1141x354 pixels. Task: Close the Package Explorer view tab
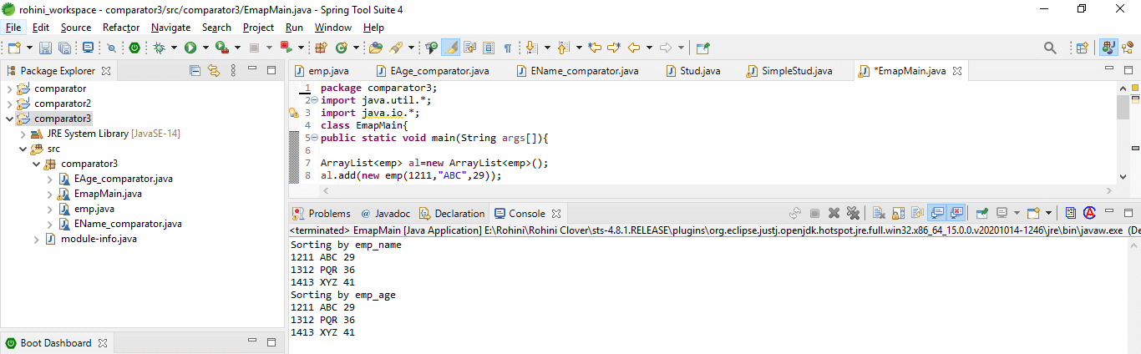pos(106,71)
